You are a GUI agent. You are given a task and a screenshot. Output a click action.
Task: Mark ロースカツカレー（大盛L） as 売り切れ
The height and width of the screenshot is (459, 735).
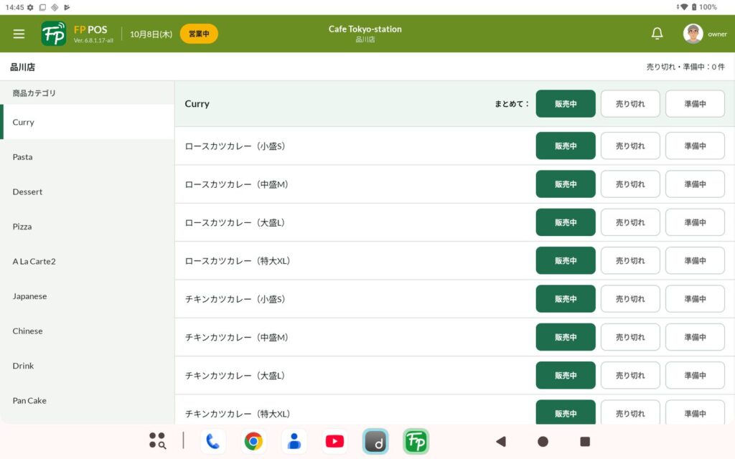click(630, 222)
